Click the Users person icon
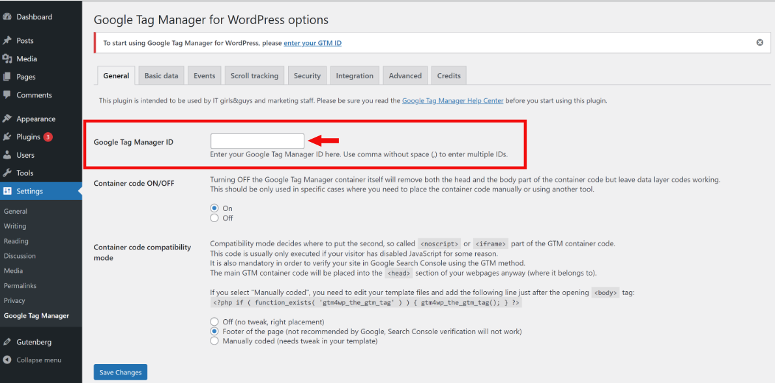 7,155
